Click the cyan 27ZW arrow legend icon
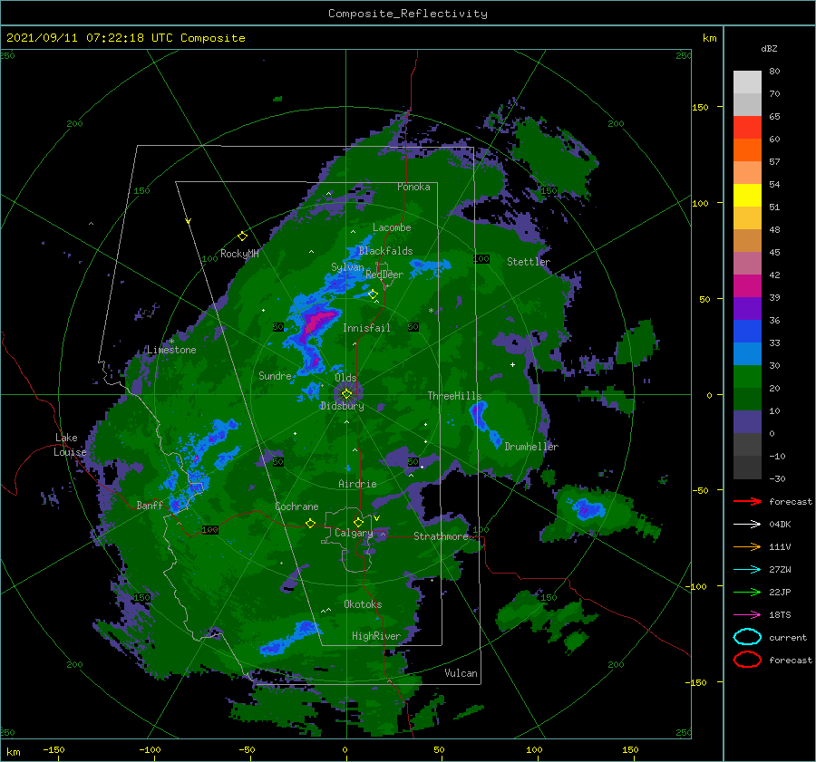 pyautogui.click(x=747, y=570)
